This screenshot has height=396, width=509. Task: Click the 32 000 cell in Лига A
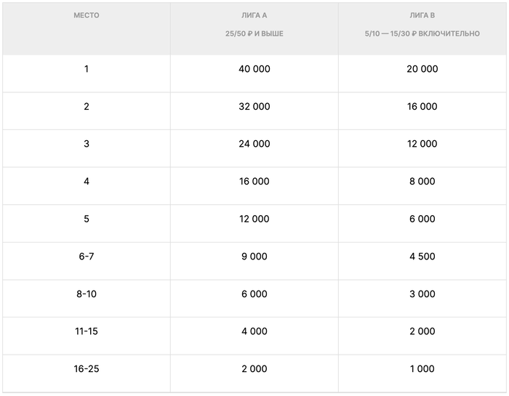(254, 107)
